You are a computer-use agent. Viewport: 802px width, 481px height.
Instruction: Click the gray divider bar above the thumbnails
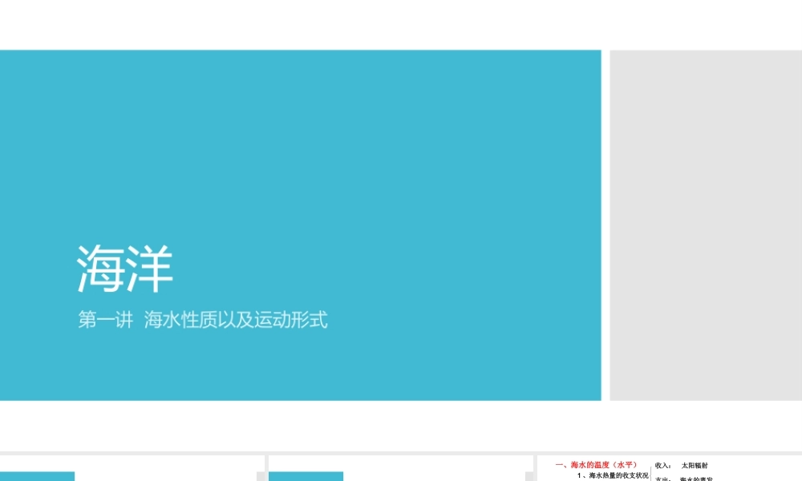tap(401, 454)
